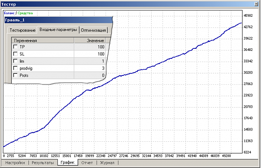Screen dimensions: 261x168
Task: Click the Баланс legend label
Action: pos(9,13)
